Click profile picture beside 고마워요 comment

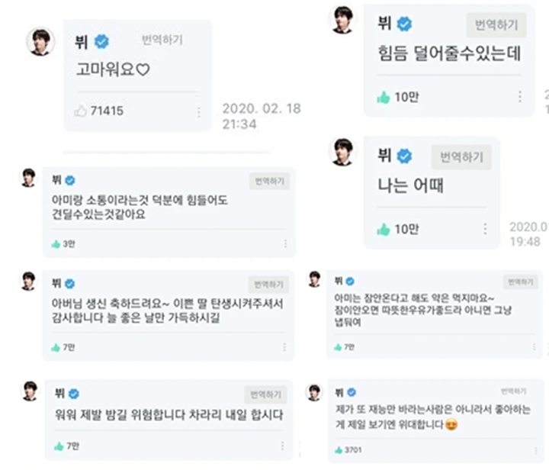pyautogui.click(x=40, y=42)
